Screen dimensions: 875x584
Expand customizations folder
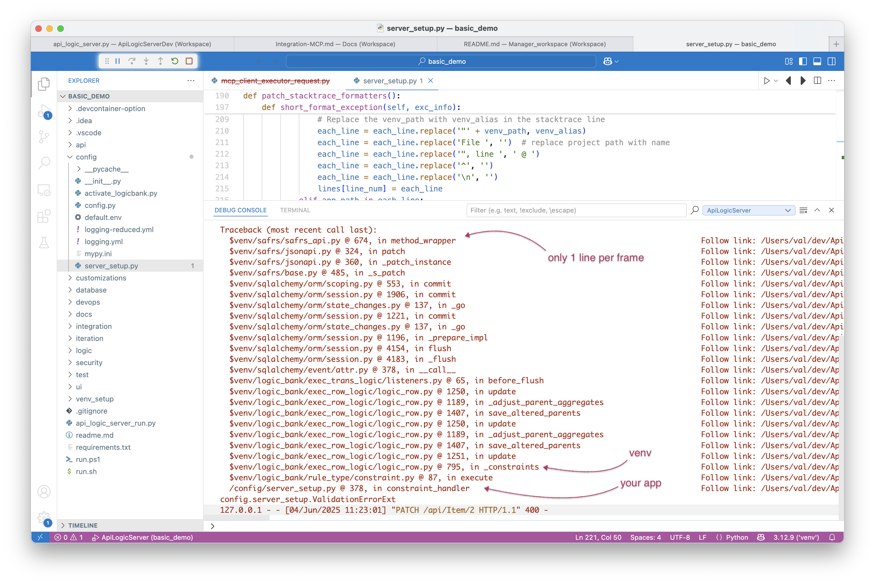click(130, 278)
